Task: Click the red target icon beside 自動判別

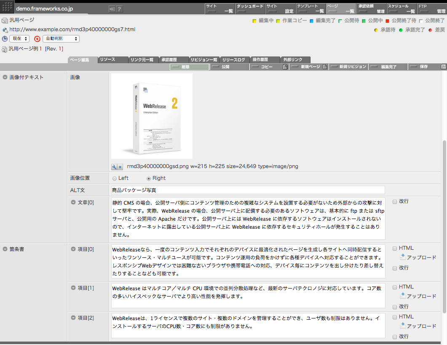Action: pos(37,39)
